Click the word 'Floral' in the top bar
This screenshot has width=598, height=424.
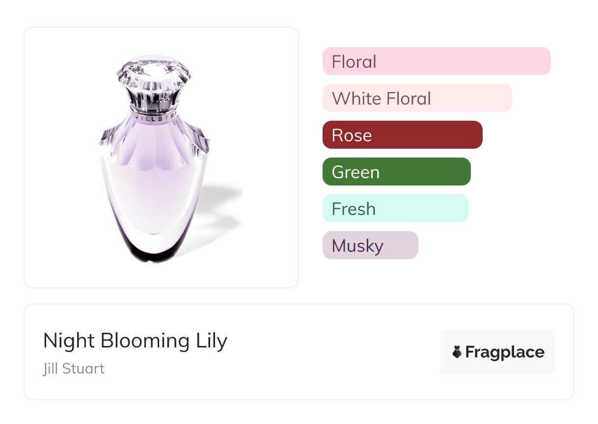(x=354, y=62)
